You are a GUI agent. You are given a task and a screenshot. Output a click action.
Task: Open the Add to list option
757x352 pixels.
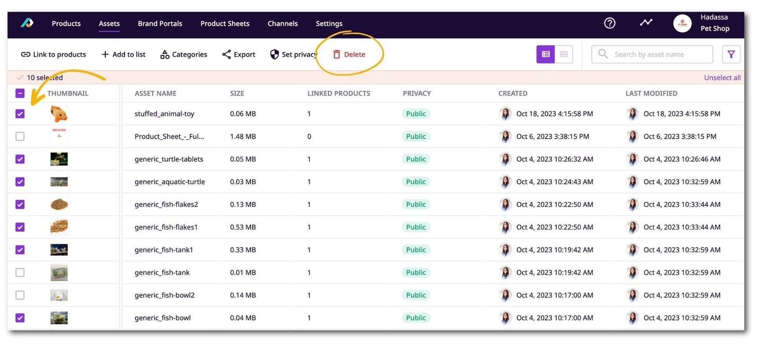(x=123, y=55)
